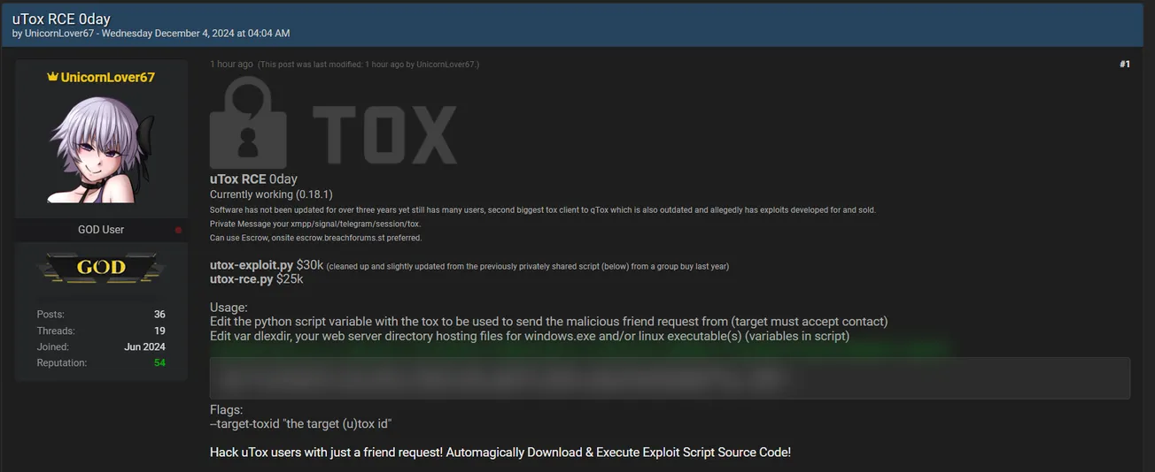
Task: Click the TOX padlock logo image
Action: pos(334,121)
